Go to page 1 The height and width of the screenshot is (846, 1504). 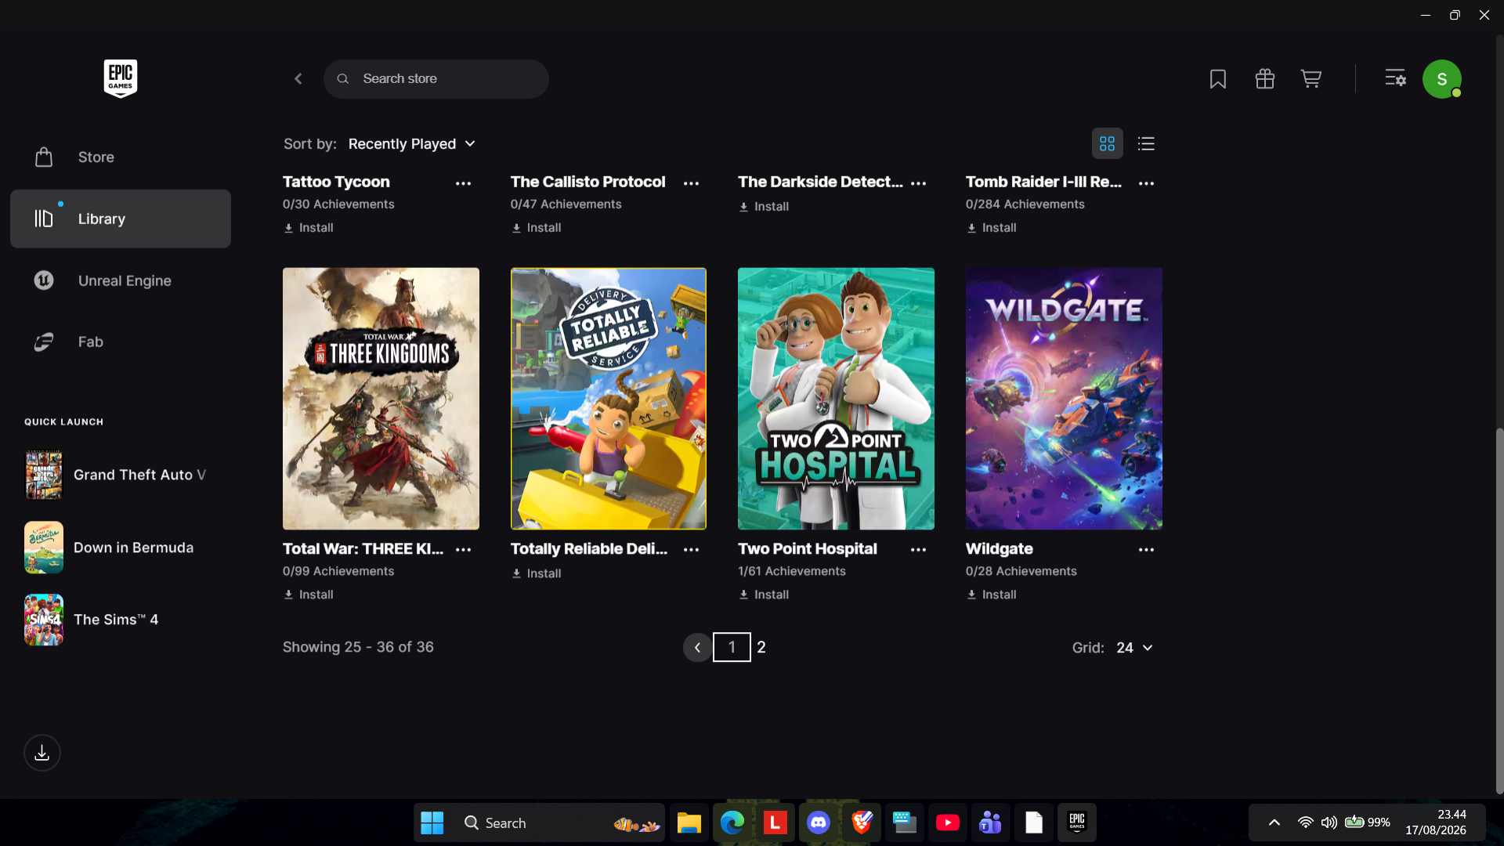coord(732,647)
